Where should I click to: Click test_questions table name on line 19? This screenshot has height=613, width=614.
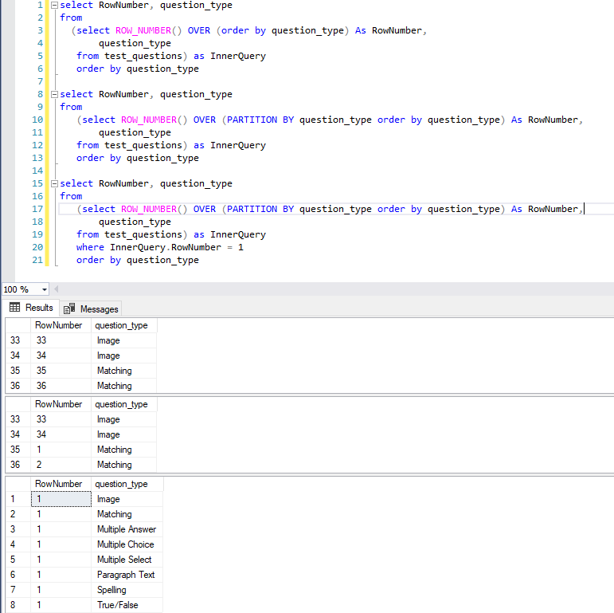pyautogui.click(x=143, y=234)
